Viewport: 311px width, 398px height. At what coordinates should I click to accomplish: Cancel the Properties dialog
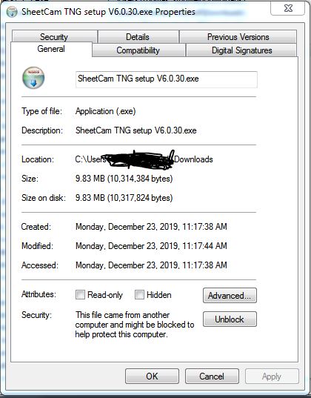tap(212, 377)
